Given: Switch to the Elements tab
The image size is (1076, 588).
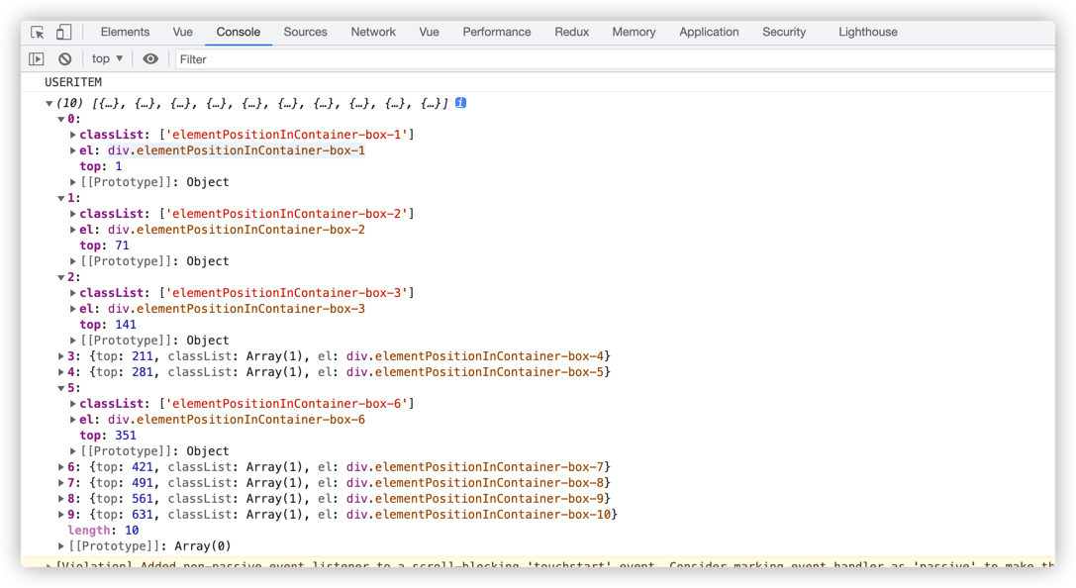Looking at the screenshot, I should point(125,32).
